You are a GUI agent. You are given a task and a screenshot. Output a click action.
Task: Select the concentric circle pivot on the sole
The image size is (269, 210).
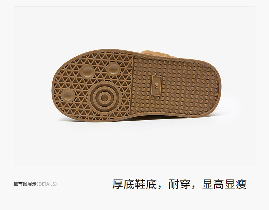click(104, 97)
